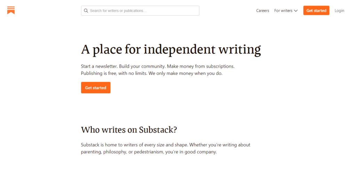Click the 'A place for independent writing' headline
This screenshot has height=169, width=356.
171,50
